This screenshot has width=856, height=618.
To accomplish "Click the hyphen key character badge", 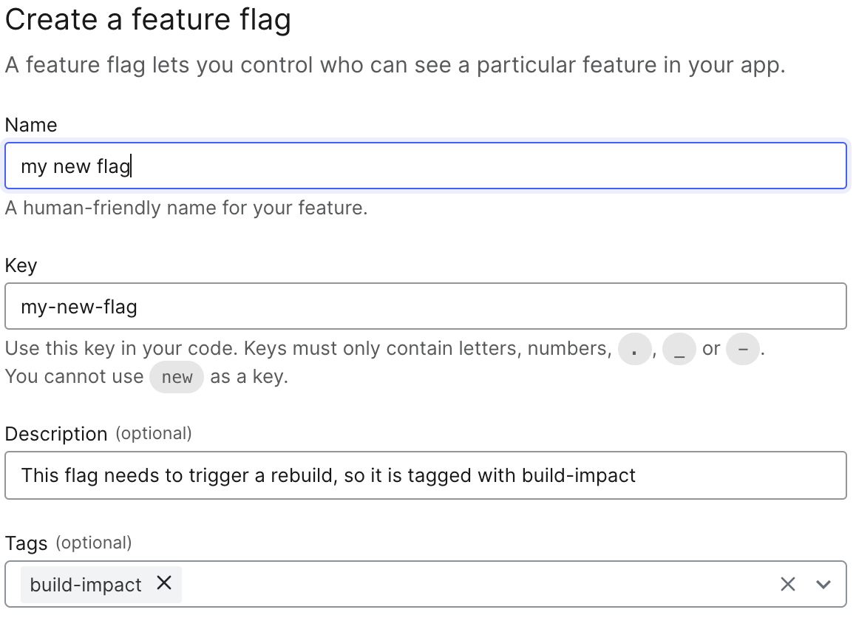I will (742, 347).
